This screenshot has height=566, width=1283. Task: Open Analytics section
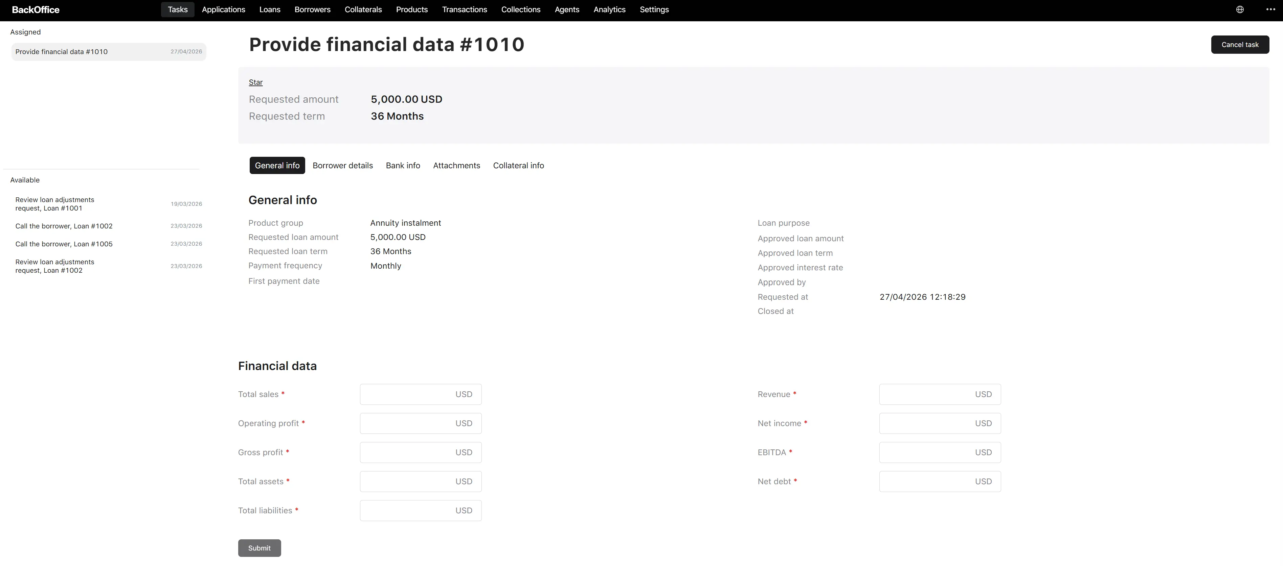(609, 9)
